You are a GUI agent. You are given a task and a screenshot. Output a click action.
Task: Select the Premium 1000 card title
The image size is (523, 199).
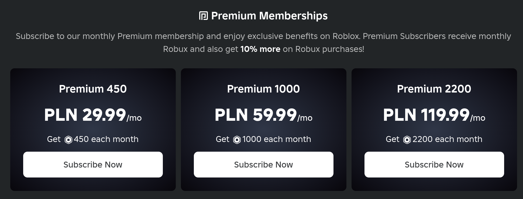pos(263,89)
